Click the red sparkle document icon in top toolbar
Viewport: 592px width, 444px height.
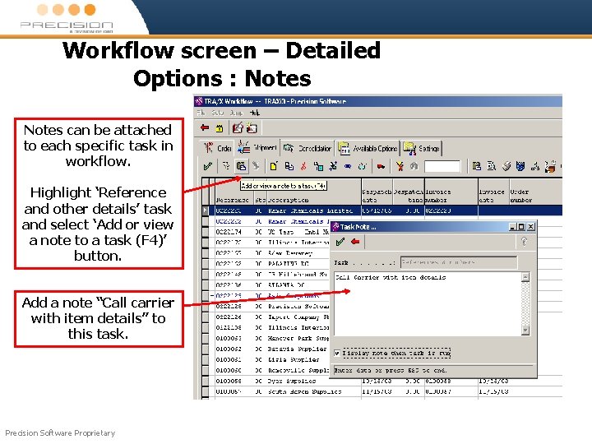252,128
